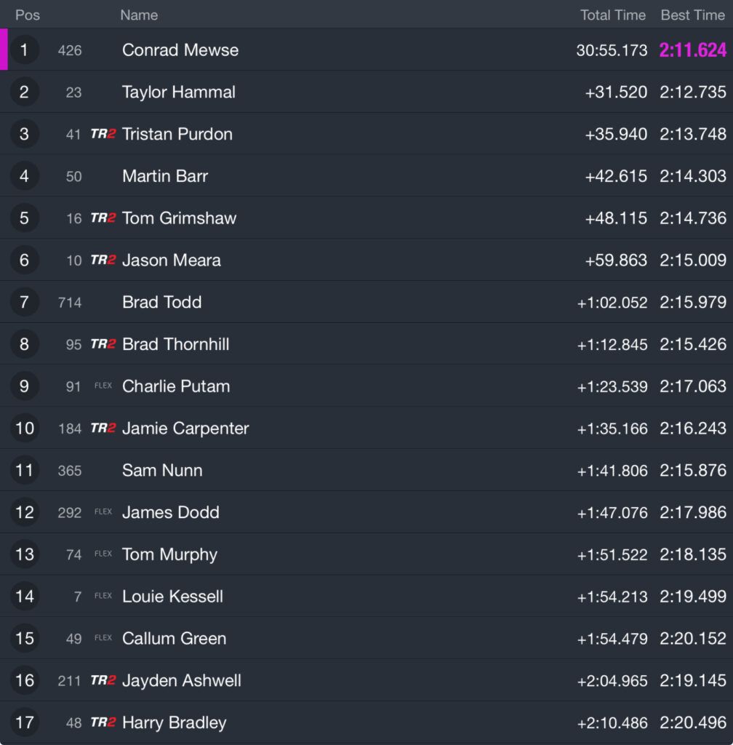Select the Martin Barr row
The image size is (733, 745).
366,176
